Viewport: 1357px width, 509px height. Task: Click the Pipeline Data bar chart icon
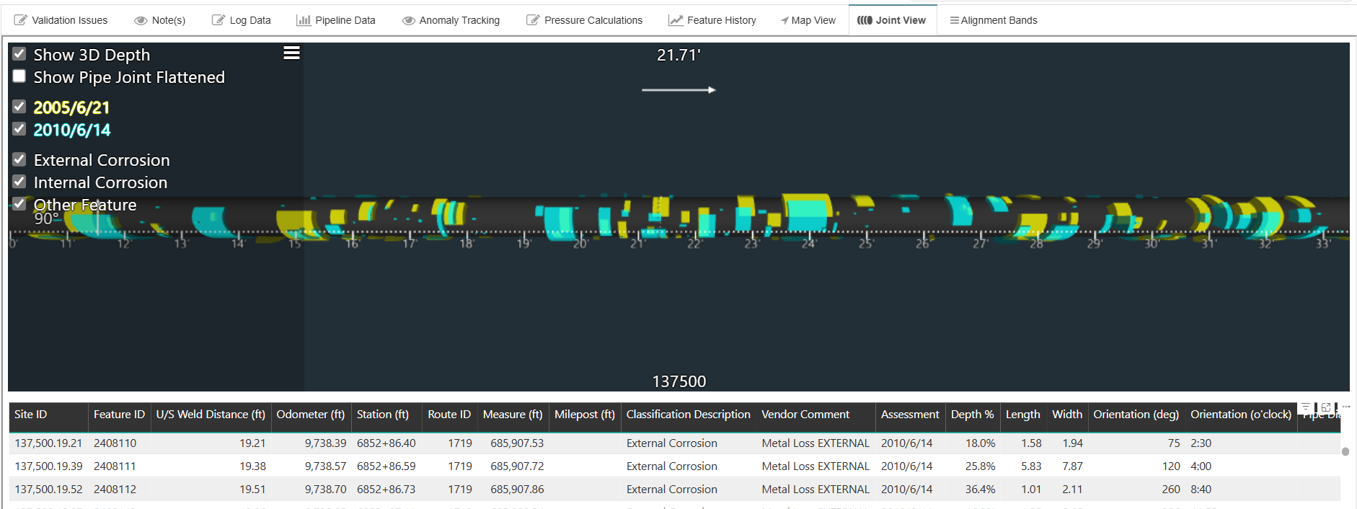(304, 20)
